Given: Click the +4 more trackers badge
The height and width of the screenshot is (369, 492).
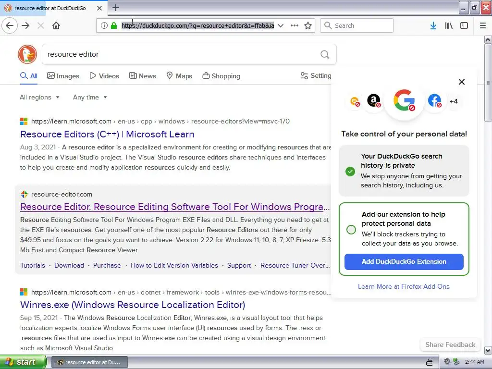Looking at the screenshot, I should [454, 101].
